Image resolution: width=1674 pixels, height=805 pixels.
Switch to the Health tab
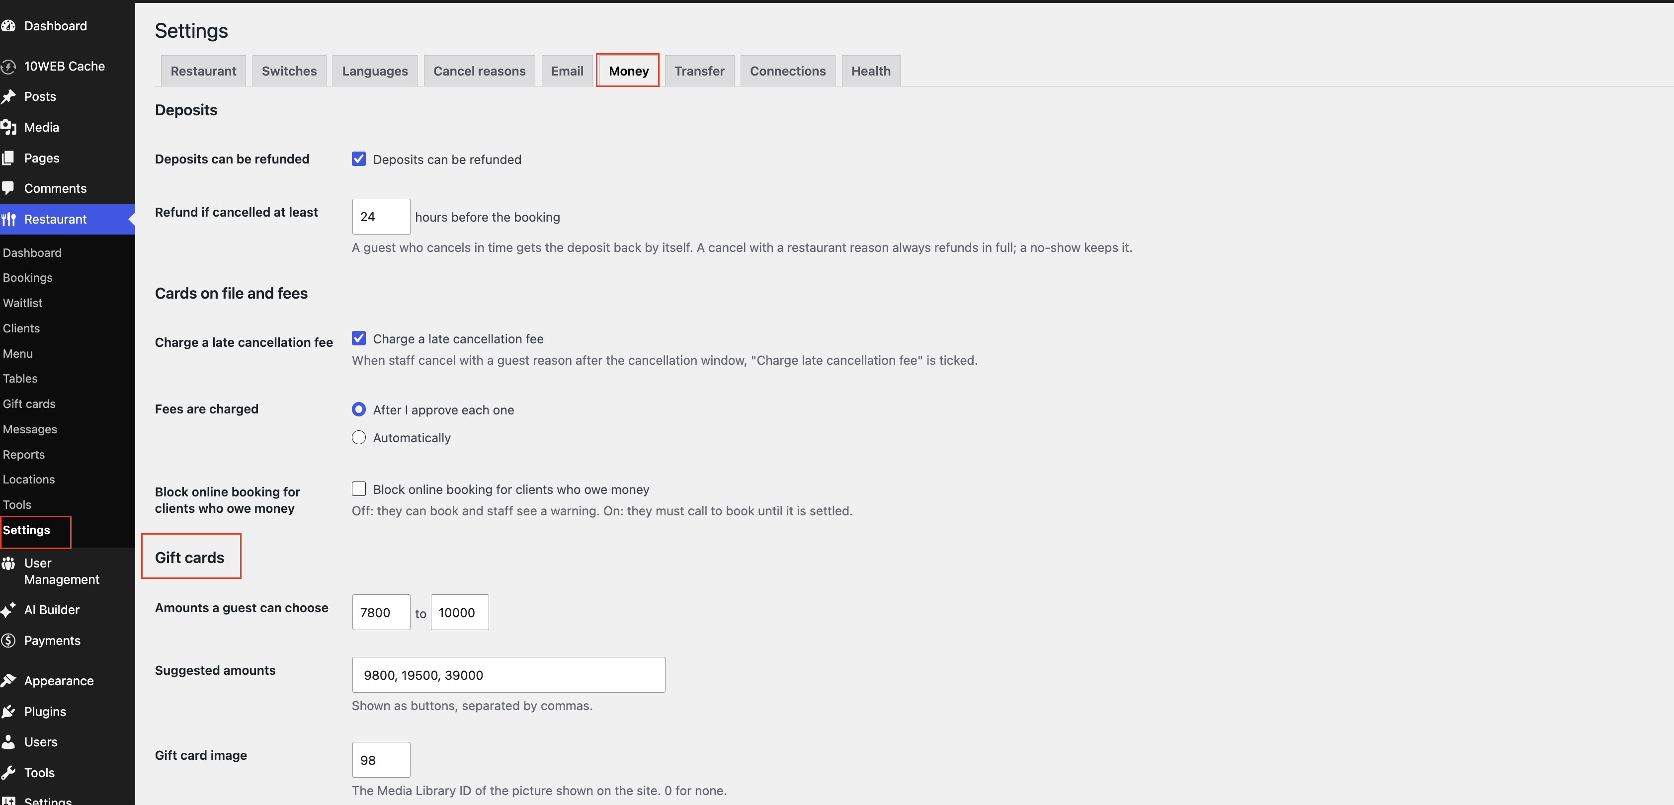[871, 71]
